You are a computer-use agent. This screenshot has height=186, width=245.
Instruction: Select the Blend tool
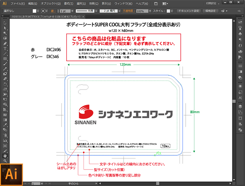point(5,130)
